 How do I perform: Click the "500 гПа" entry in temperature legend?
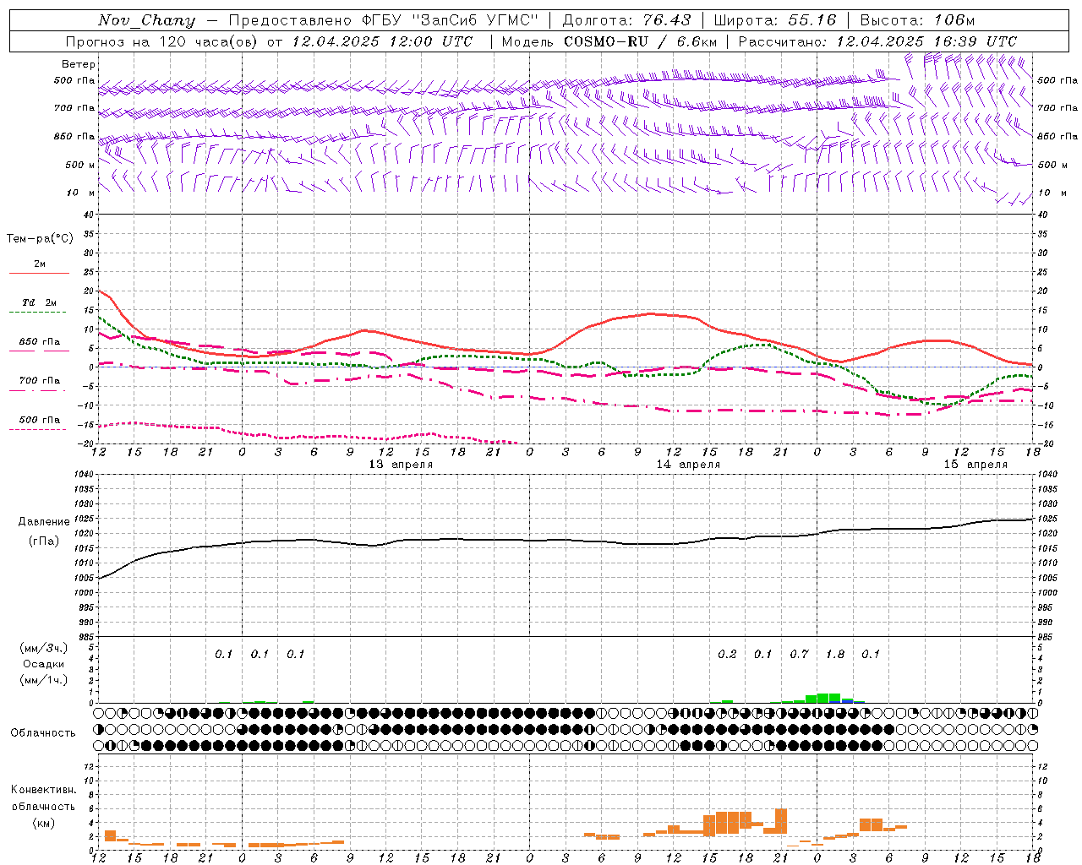pos(39,420)
